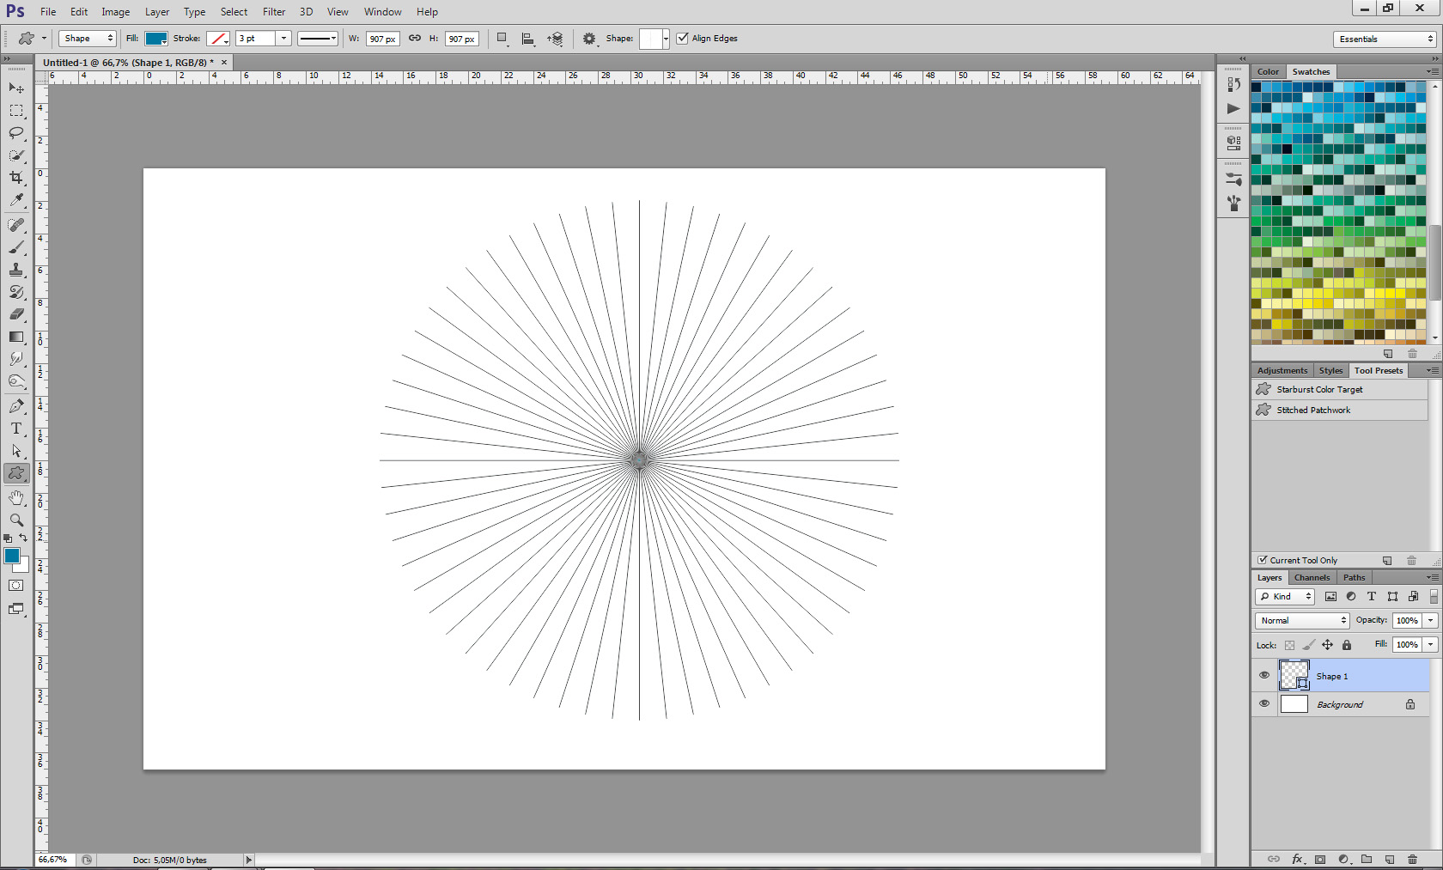Open the Stroke color swatch in options bar
This screenshot has height=870, width=1443.
coord(218,39)
